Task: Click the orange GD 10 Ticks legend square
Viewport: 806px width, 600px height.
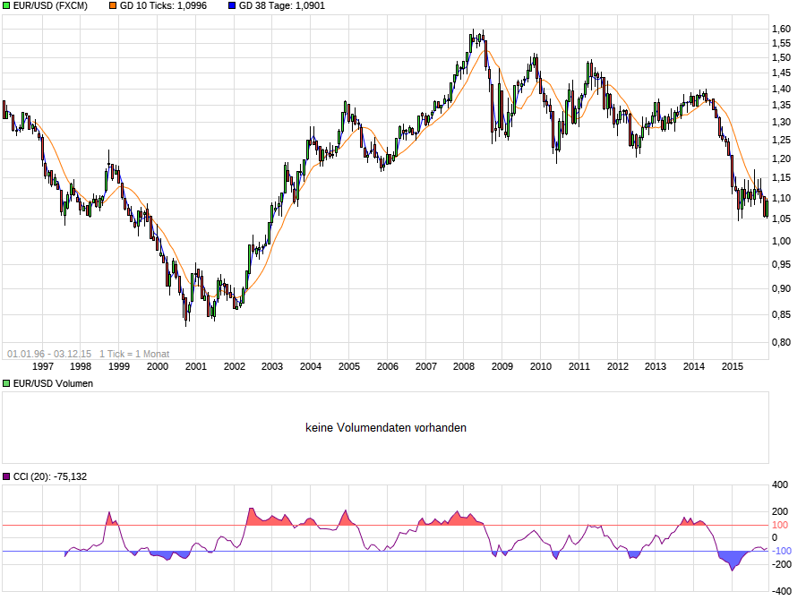Action: (x=113, y=5)
